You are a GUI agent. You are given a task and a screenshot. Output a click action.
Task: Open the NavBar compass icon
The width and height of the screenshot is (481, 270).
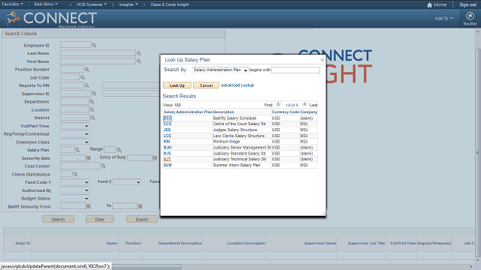click(470, 16)
